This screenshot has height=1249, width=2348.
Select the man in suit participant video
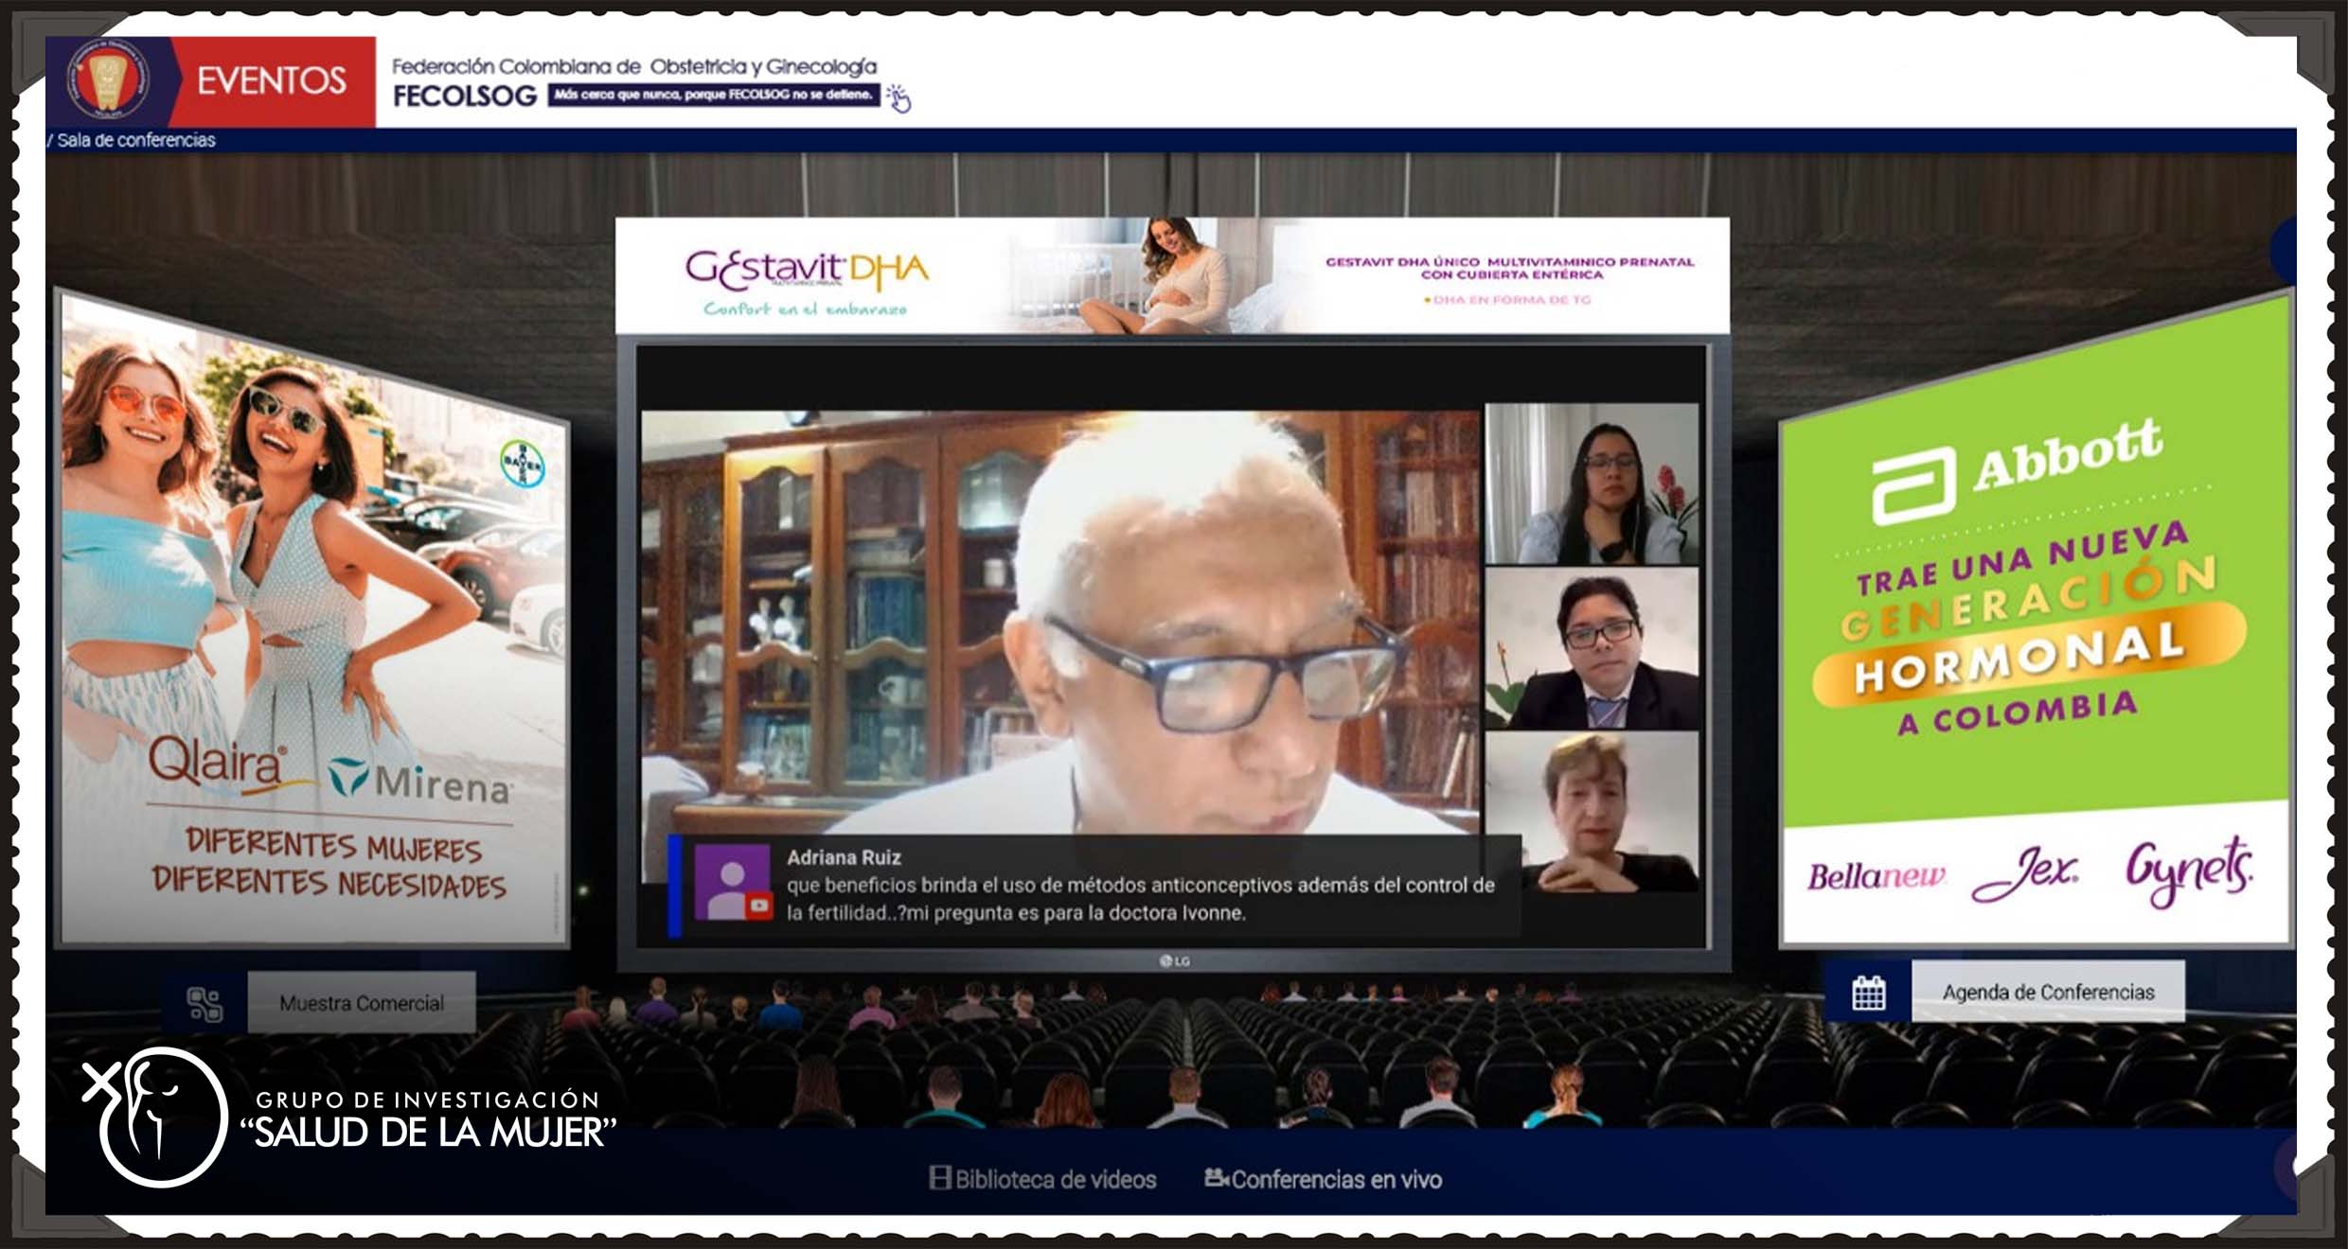[1592, 648]
